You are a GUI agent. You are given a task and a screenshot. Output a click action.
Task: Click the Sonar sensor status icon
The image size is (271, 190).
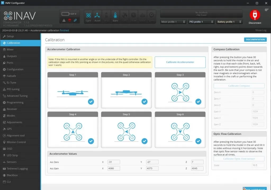click(142, 17)
